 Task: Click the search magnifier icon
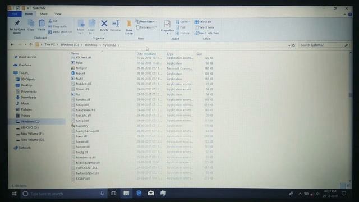tap(346, 45)
